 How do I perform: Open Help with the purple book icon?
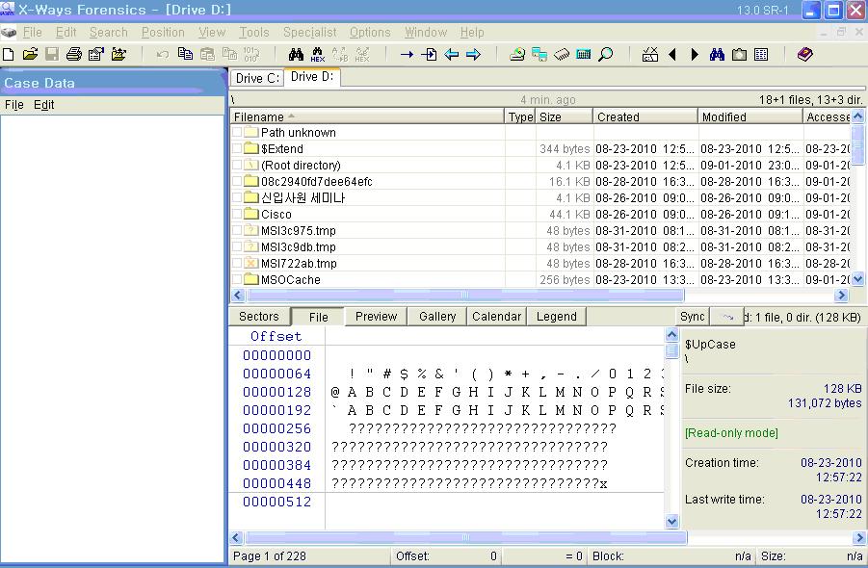[804, 54]
